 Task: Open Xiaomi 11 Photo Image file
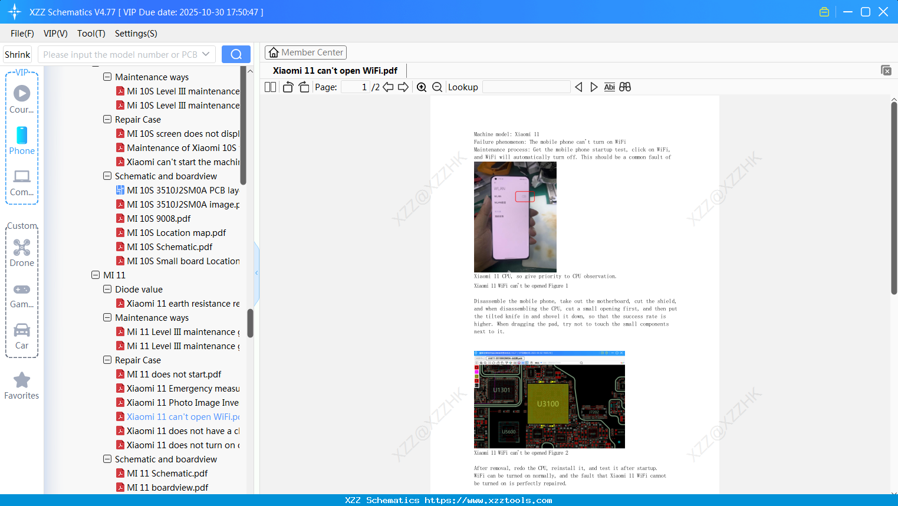[177, 402]
